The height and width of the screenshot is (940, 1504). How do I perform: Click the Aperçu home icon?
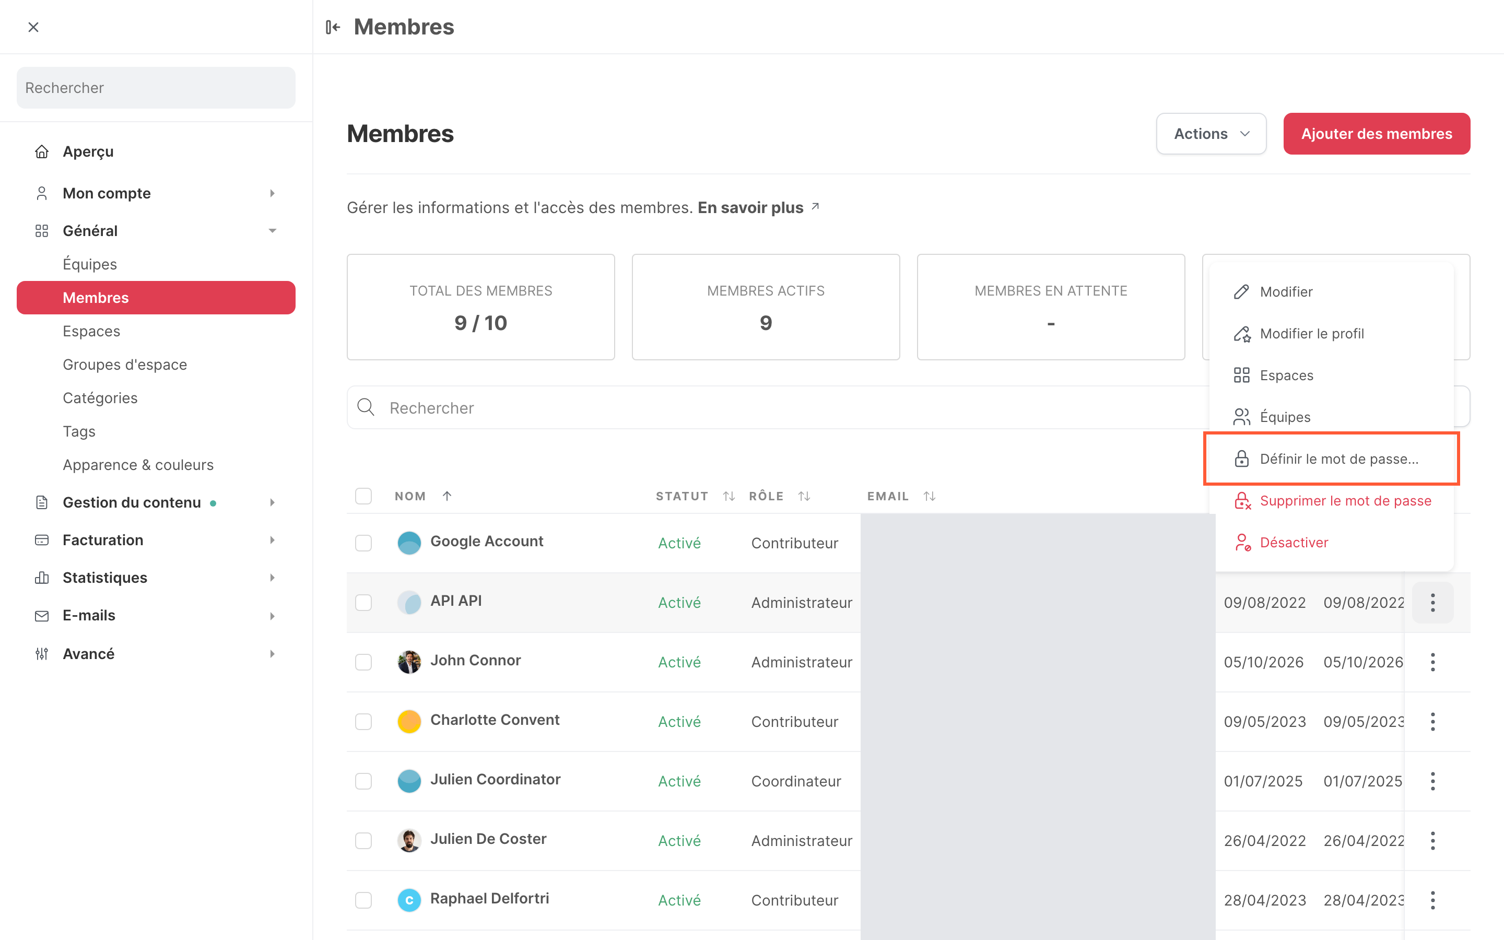coord(42,151)
